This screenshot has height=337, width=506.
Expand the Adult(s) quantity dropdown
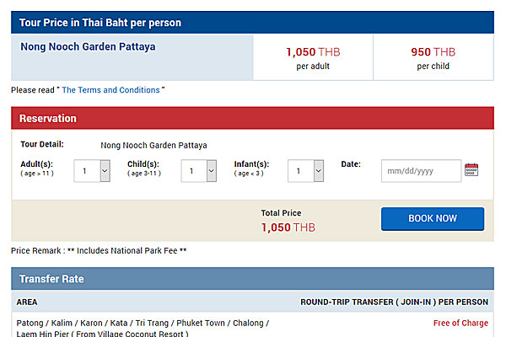coord(92,171)
